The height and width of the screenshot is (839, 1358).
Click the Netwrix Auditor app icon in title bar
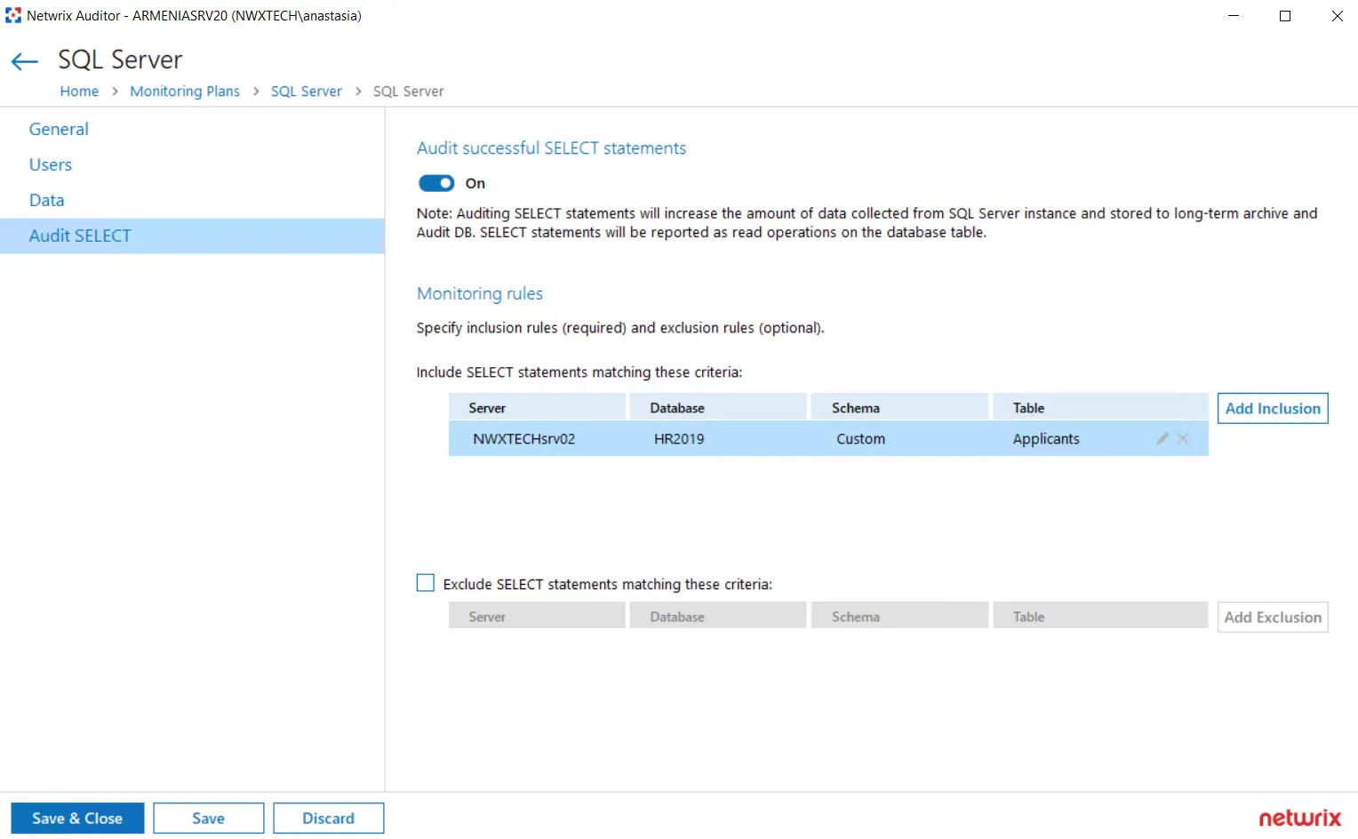coord(12,15)
